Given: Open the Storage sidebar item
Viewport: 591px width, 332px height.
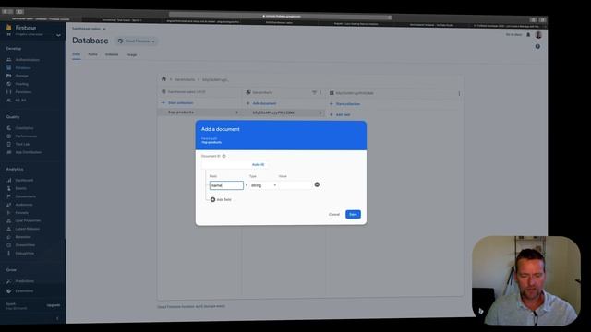Looking at the screenshot, I should tap(21, 76).
